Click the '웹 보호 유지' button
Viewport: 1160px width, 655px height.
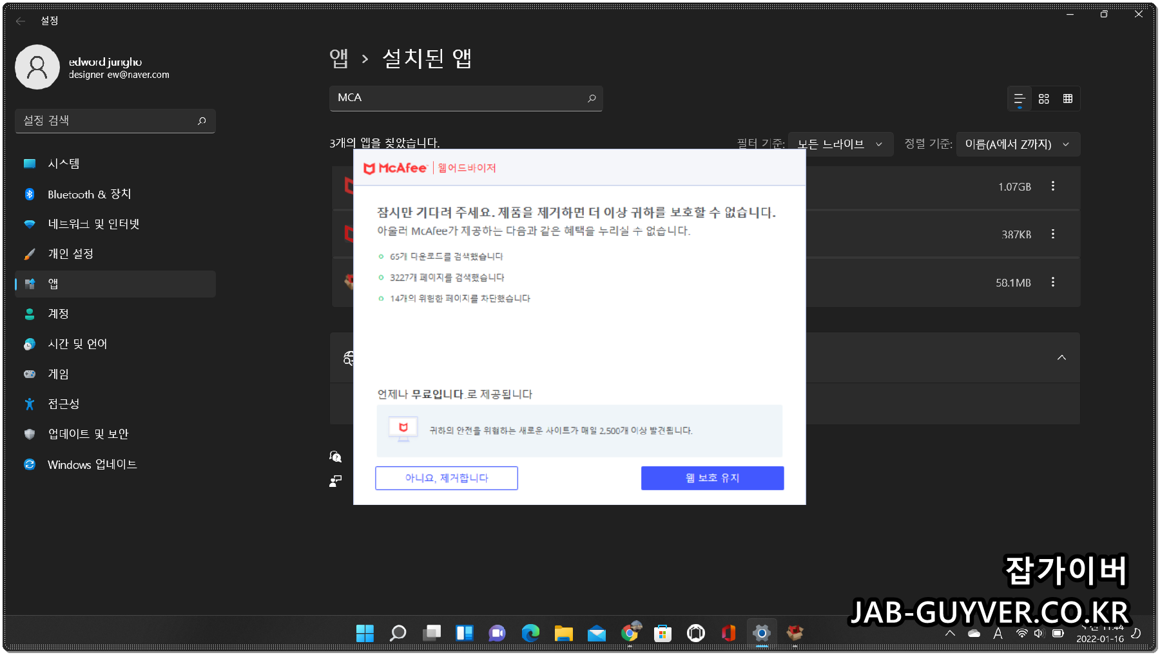[x=712, y=478]
